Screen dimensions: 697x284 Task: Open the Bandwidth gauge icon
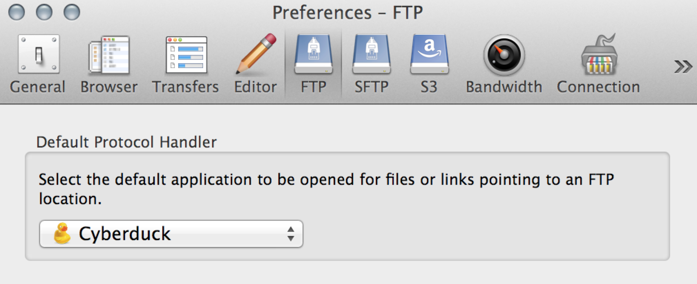pyautogui.click(x=504, y=55)
